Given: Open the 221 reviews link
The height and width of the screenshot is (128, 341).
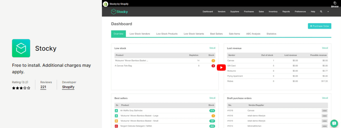Looking at the screenshot, I should point(43,87).
